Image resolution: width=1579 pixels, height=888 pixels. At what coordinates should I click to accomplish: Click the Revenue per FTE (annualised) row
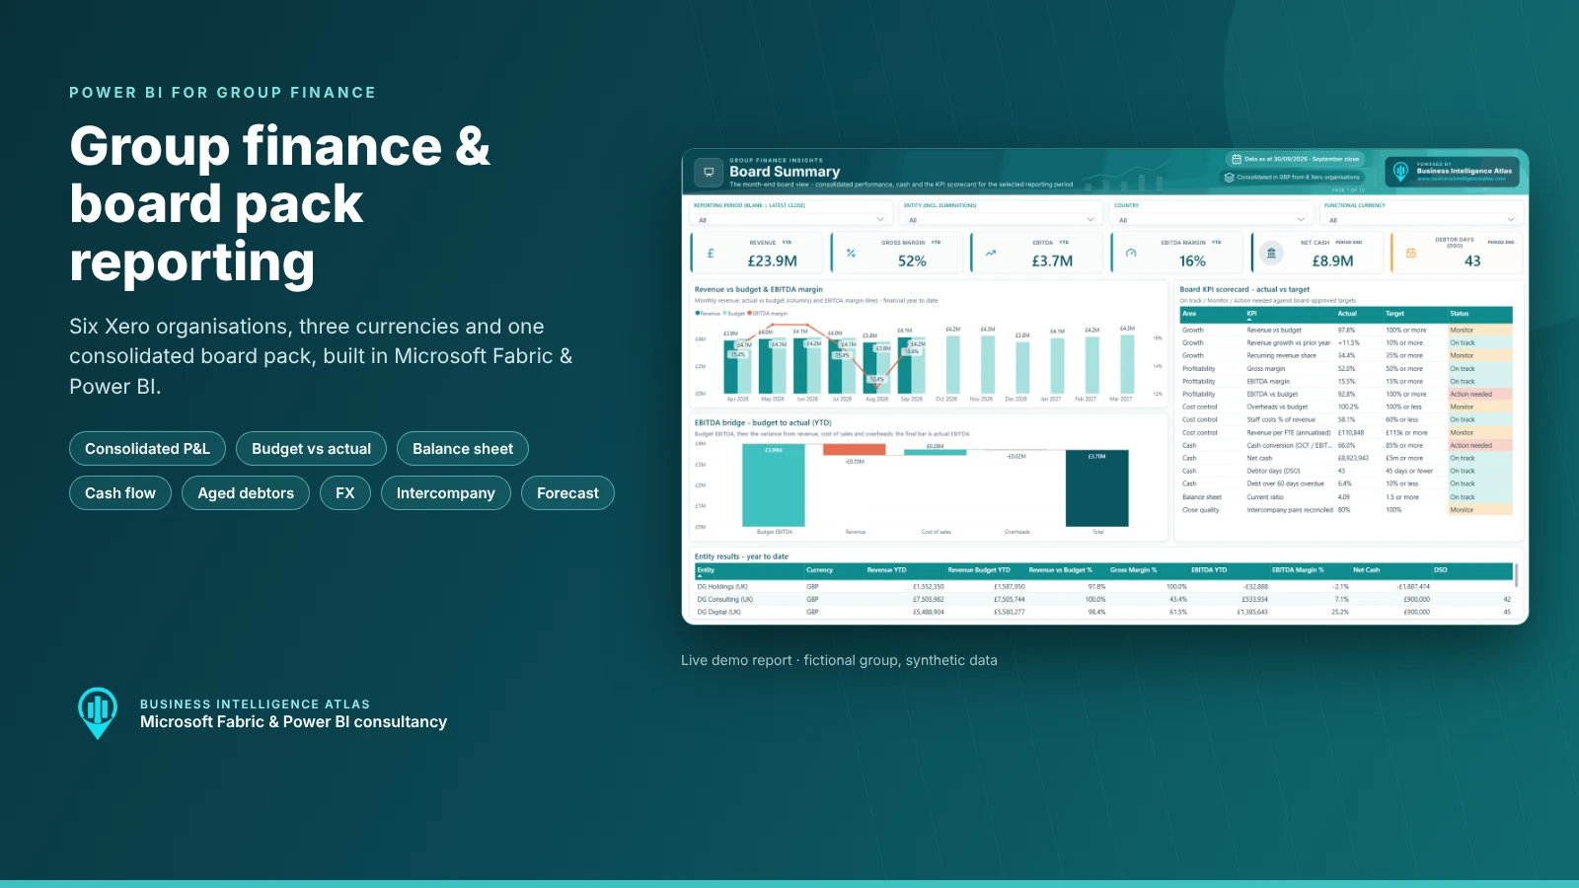(x=1346, y=433)
